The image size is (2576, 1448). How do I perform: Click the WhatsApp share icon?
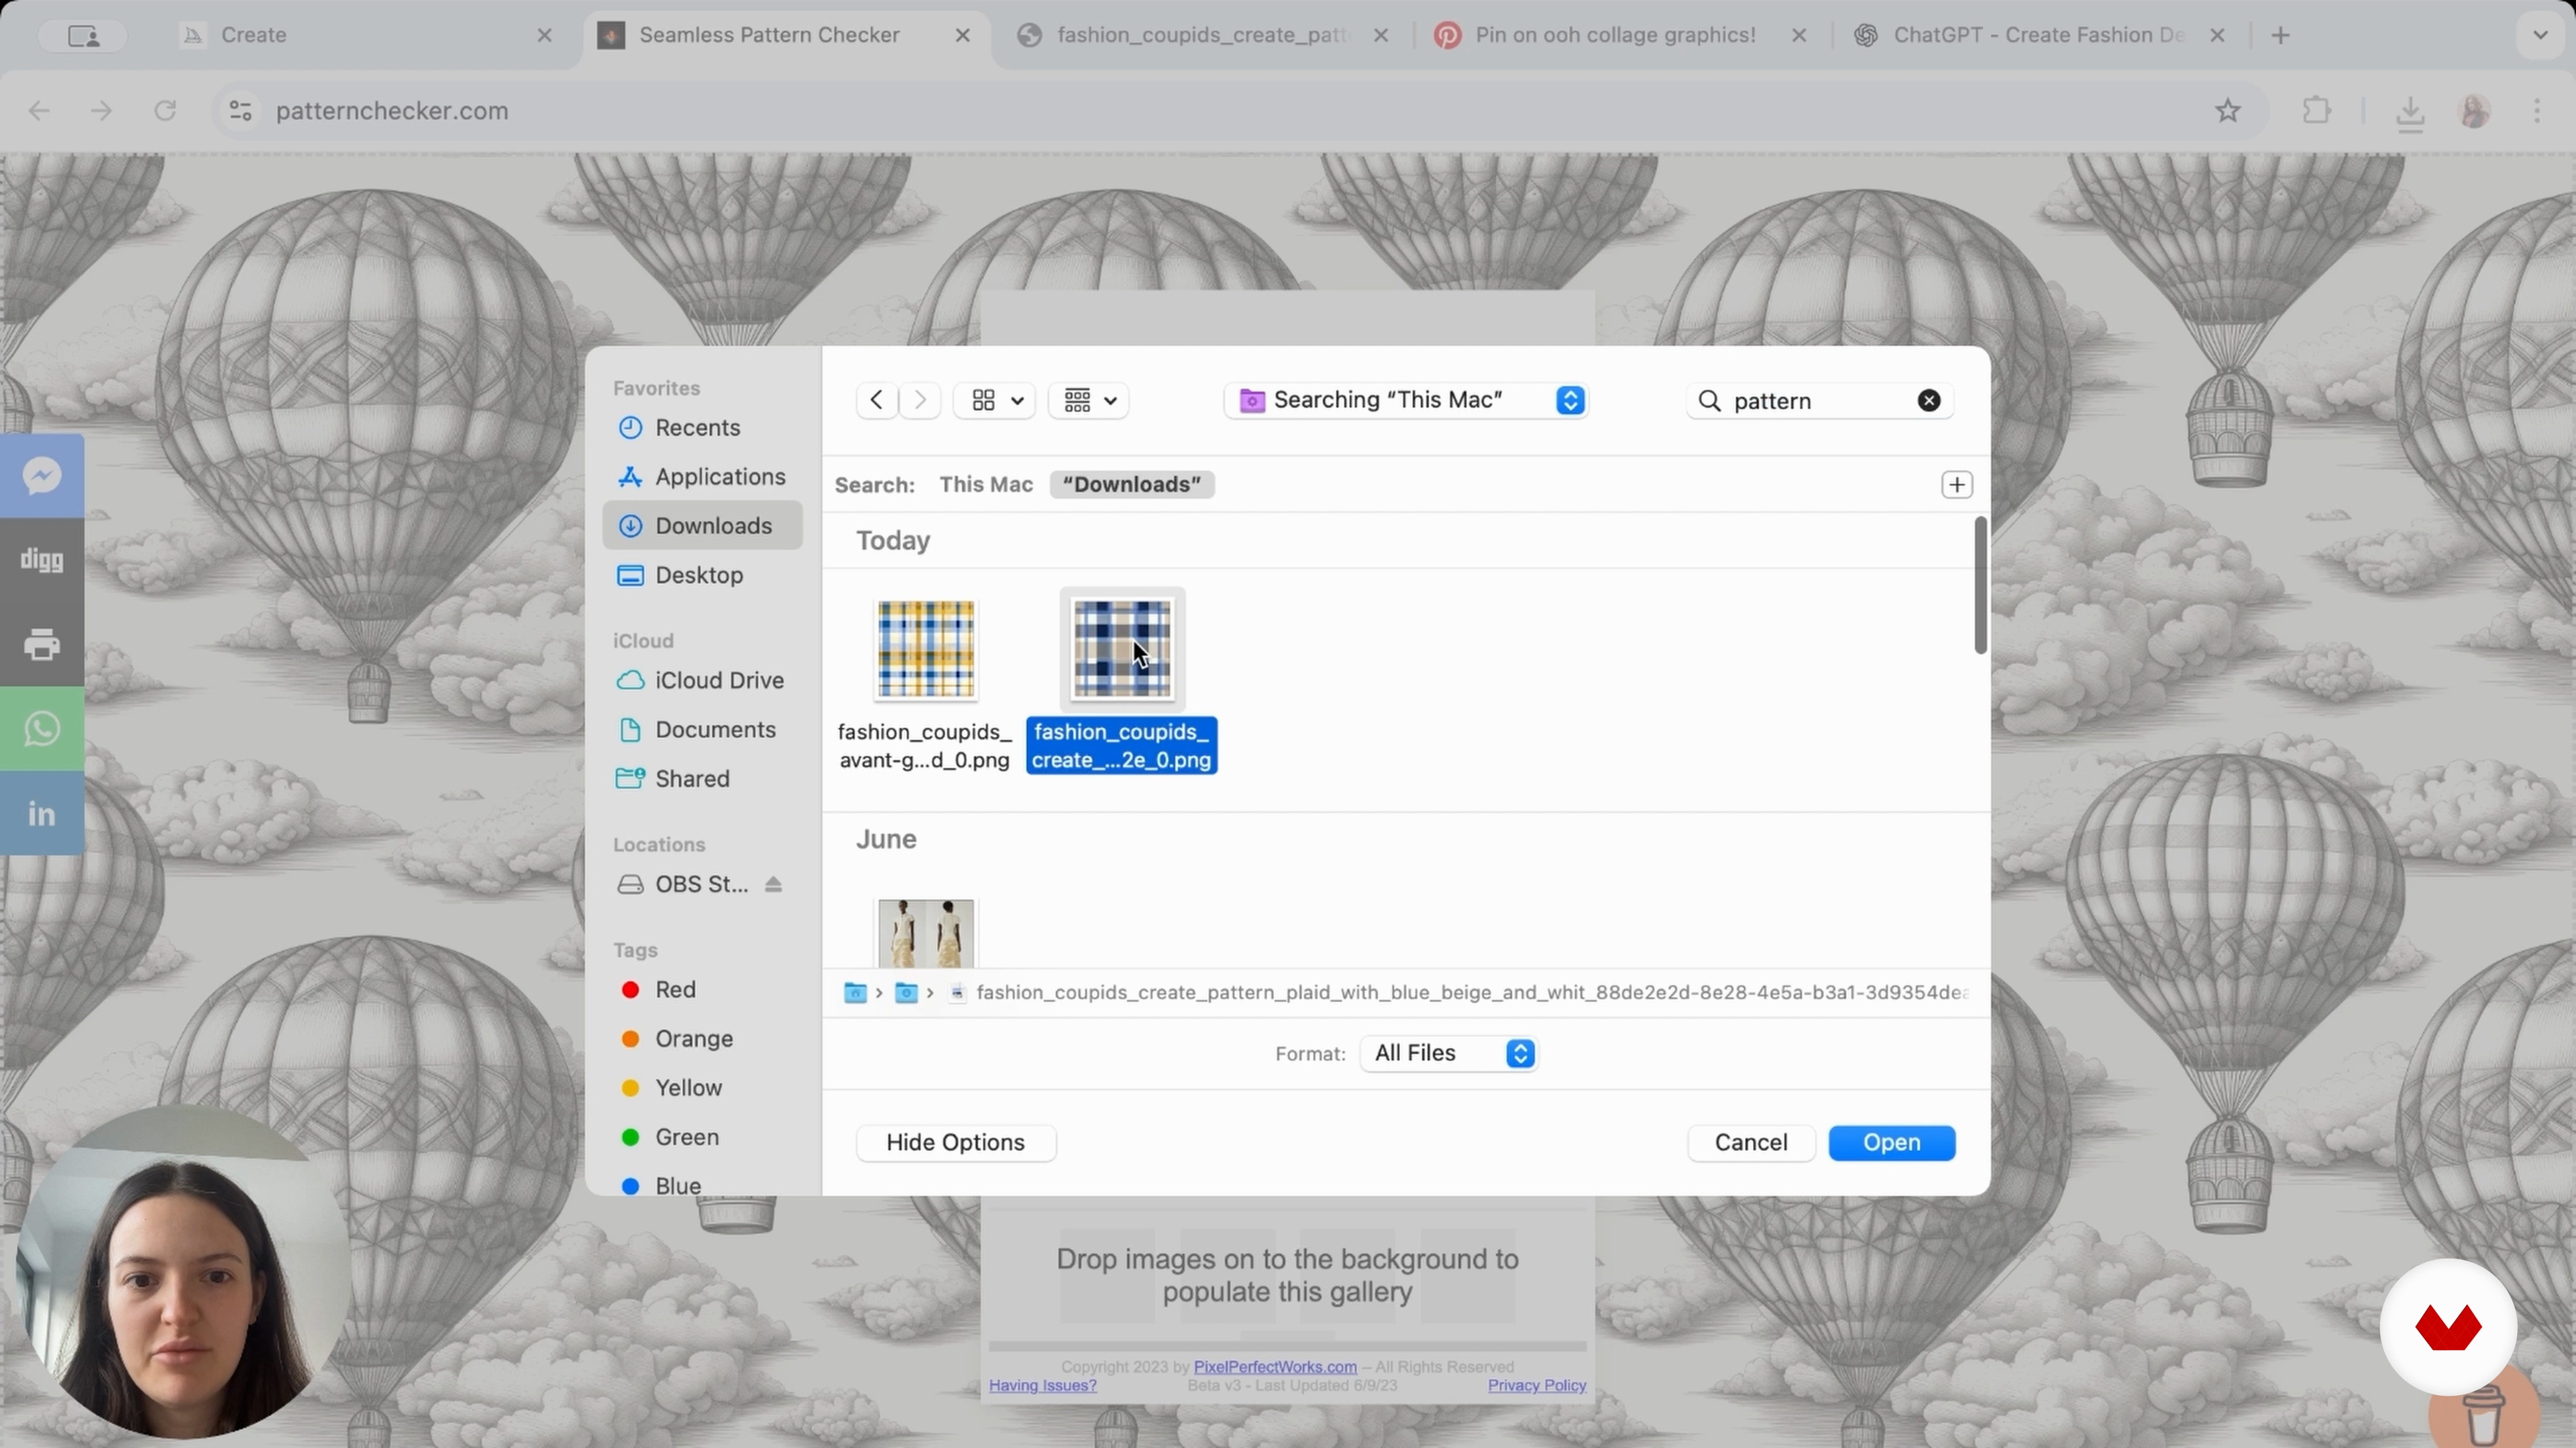click(x=42, y=729)
